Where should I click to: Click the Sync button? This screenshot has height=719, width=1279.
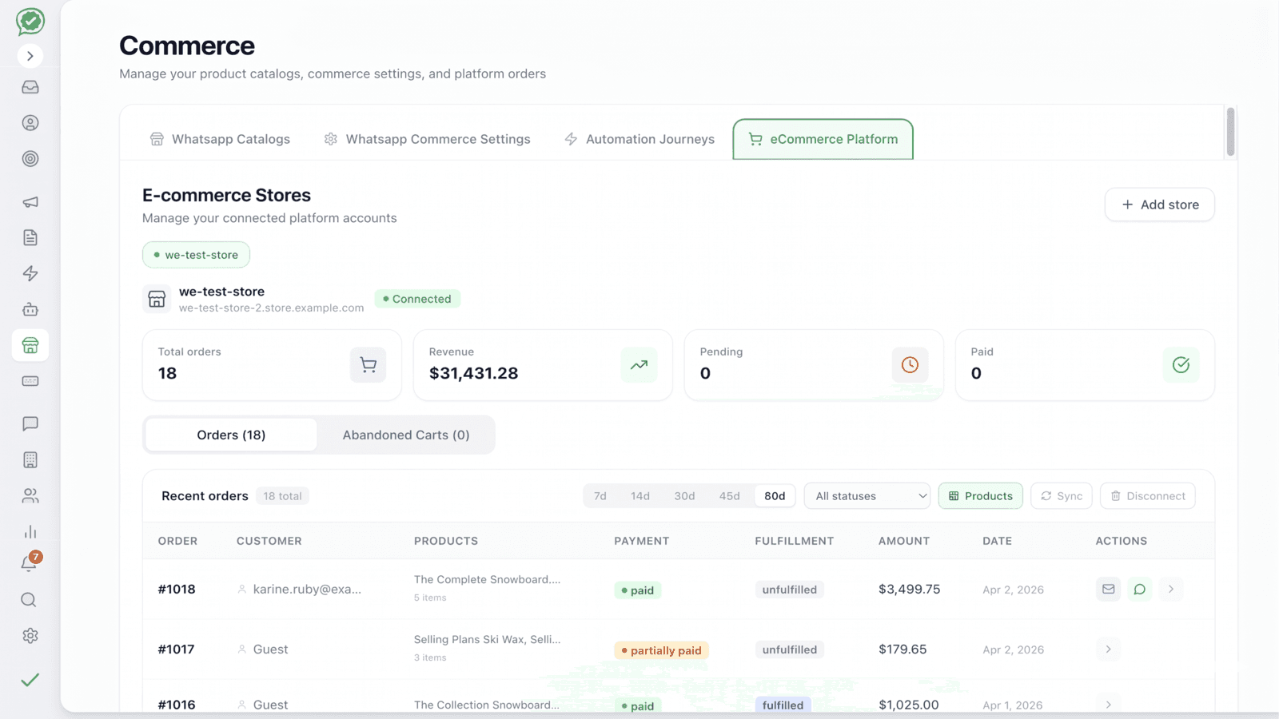point(1062,496)
